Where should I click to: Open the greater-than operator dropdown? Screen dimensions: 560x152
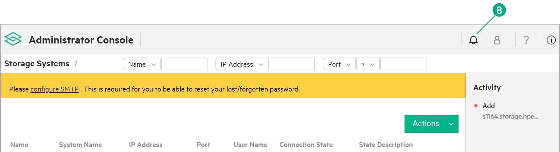coord(368,64)
